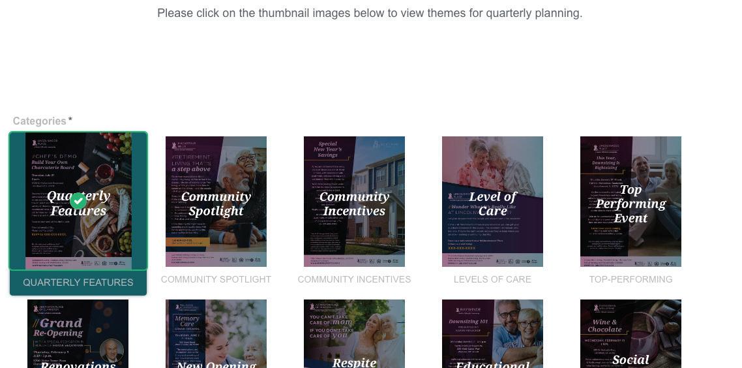Click the QUARTERLY FEATURES caption label
Image resolution: width=742 pixels, height=368 pixels.
(x=78, y=283)
